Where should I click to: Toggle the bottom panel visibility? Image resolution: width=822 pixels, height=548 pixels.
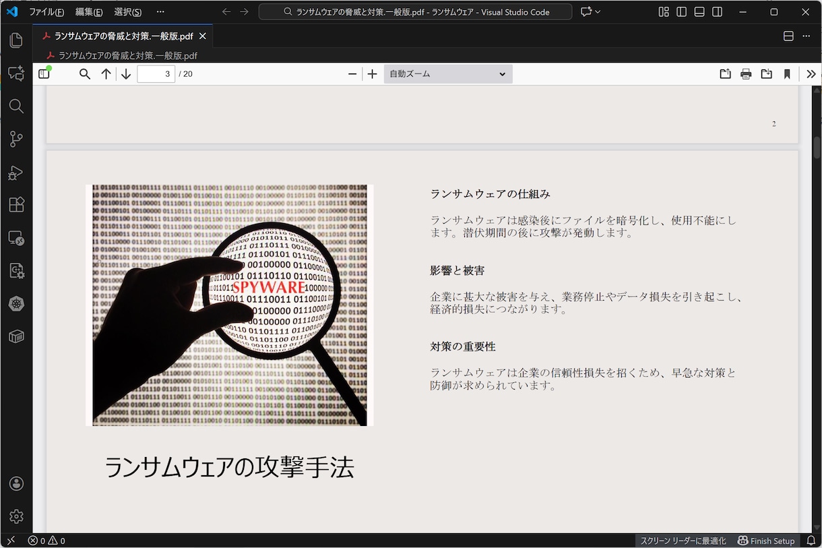point(699,12)
